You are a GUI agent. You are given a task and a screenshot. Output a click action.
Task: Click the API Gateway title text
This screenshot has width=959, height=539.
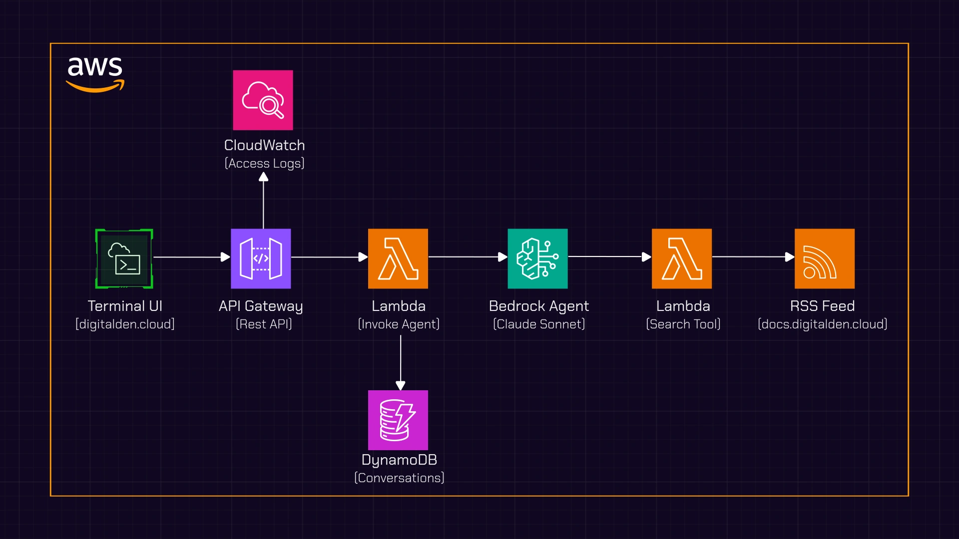[261, 306]
